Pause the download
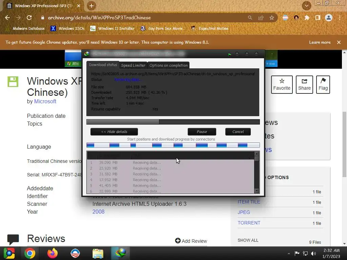This screenshot has width=347, height=260. (202, 132)
